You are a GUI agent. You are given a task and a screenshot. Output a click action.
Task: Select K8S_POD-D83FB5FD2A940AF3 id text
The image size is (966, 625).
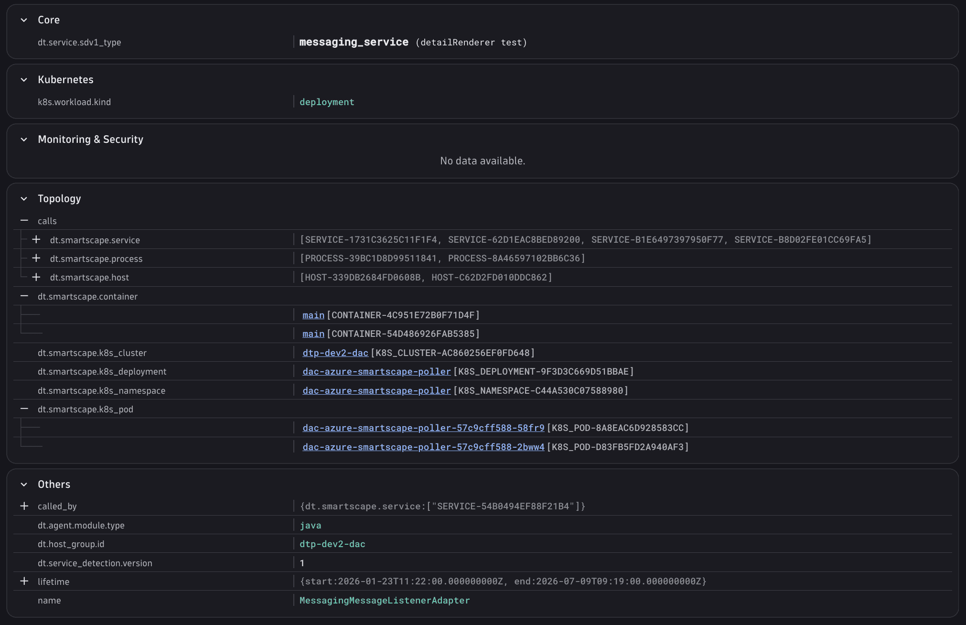[618, 447]
